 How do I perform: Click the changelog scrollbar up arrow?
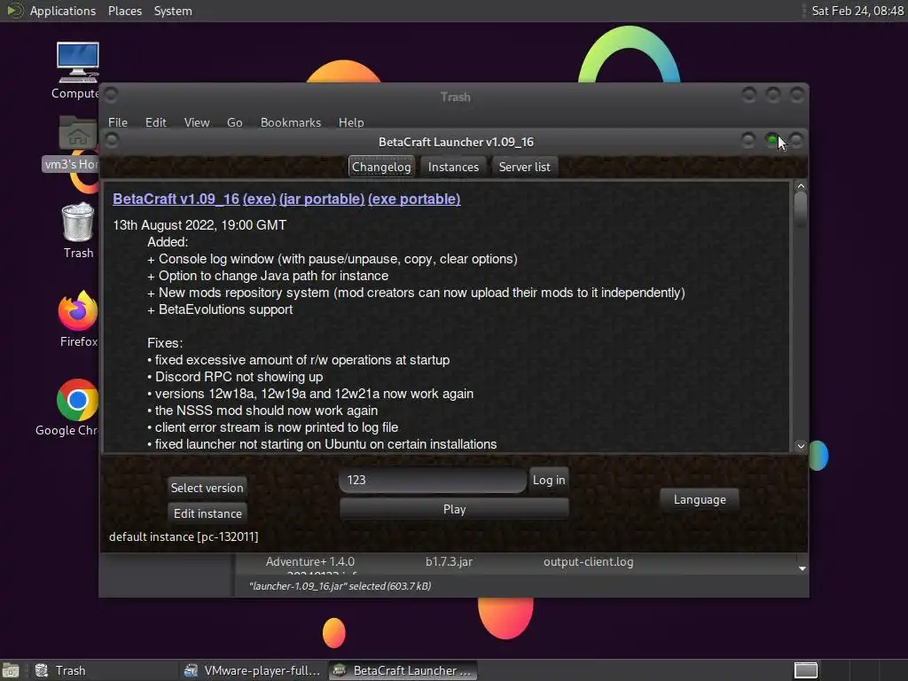tap(801, 186)
